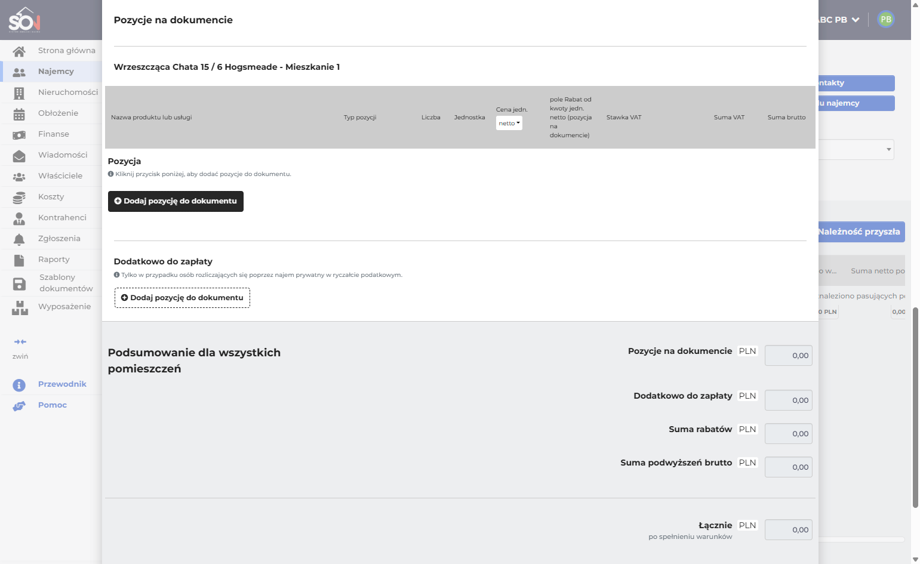This screenshot has height=564, width=920.
Task: Go to Najemcy menu item
Action: (x=56, y=72)
